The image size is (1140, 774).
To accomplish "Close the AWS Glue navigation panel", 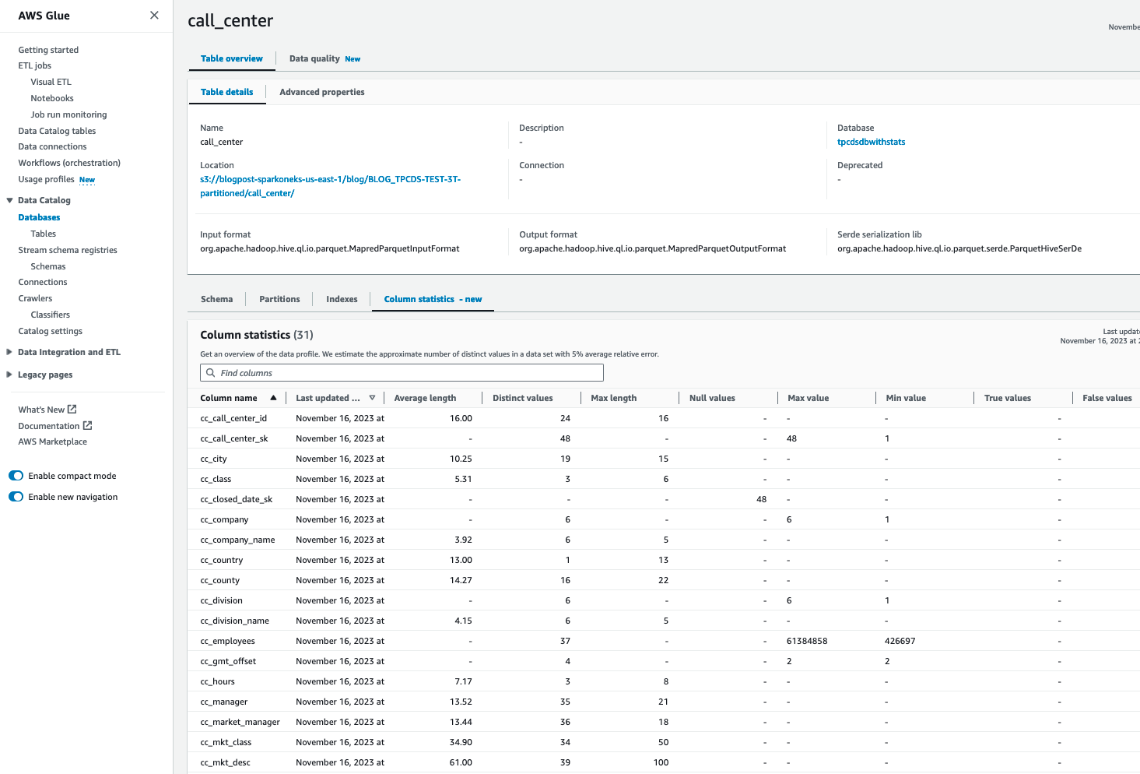I will [x=154, y=16].
